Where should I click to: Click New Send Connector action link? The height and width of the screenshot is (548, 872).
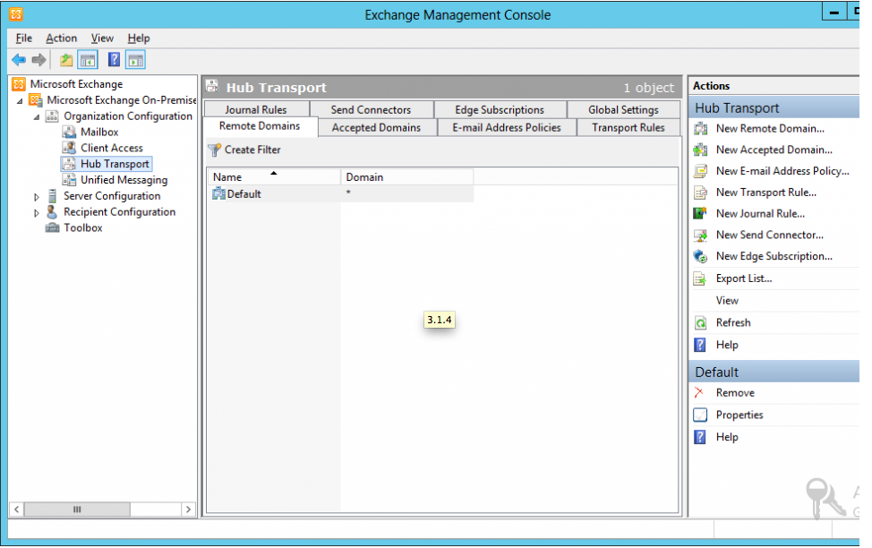click(769, 235)
